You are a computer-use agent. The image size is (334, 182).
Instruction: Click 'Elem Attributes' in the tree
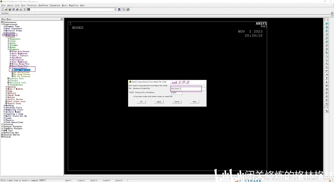(x=21, y=51)
